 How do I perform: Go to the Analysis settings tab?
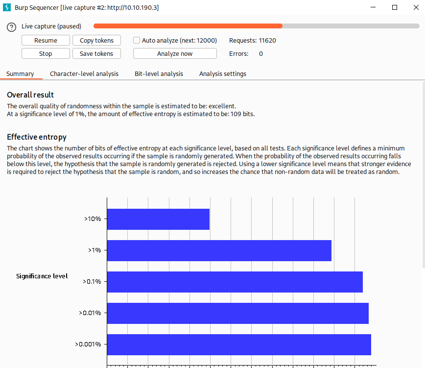coord(222,74)
